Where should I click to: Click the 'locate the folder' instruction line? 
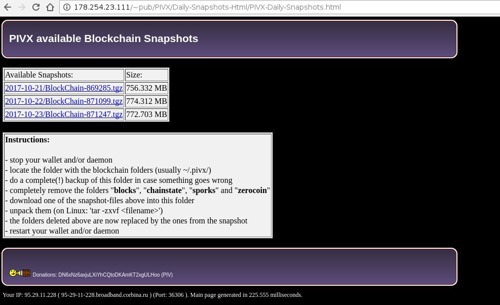pos(108,170)
